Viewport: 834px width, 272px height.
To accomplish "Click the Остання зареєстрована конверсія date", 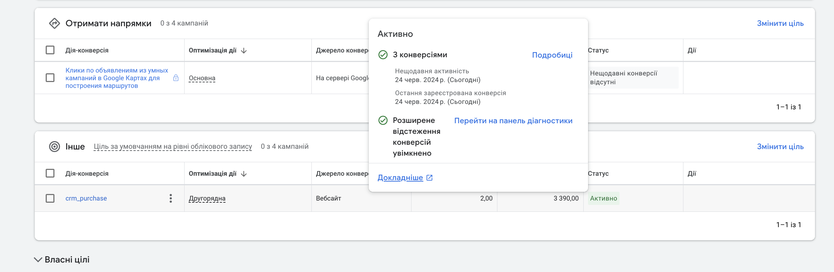I will pyautogui.click(x=438, y=102).
